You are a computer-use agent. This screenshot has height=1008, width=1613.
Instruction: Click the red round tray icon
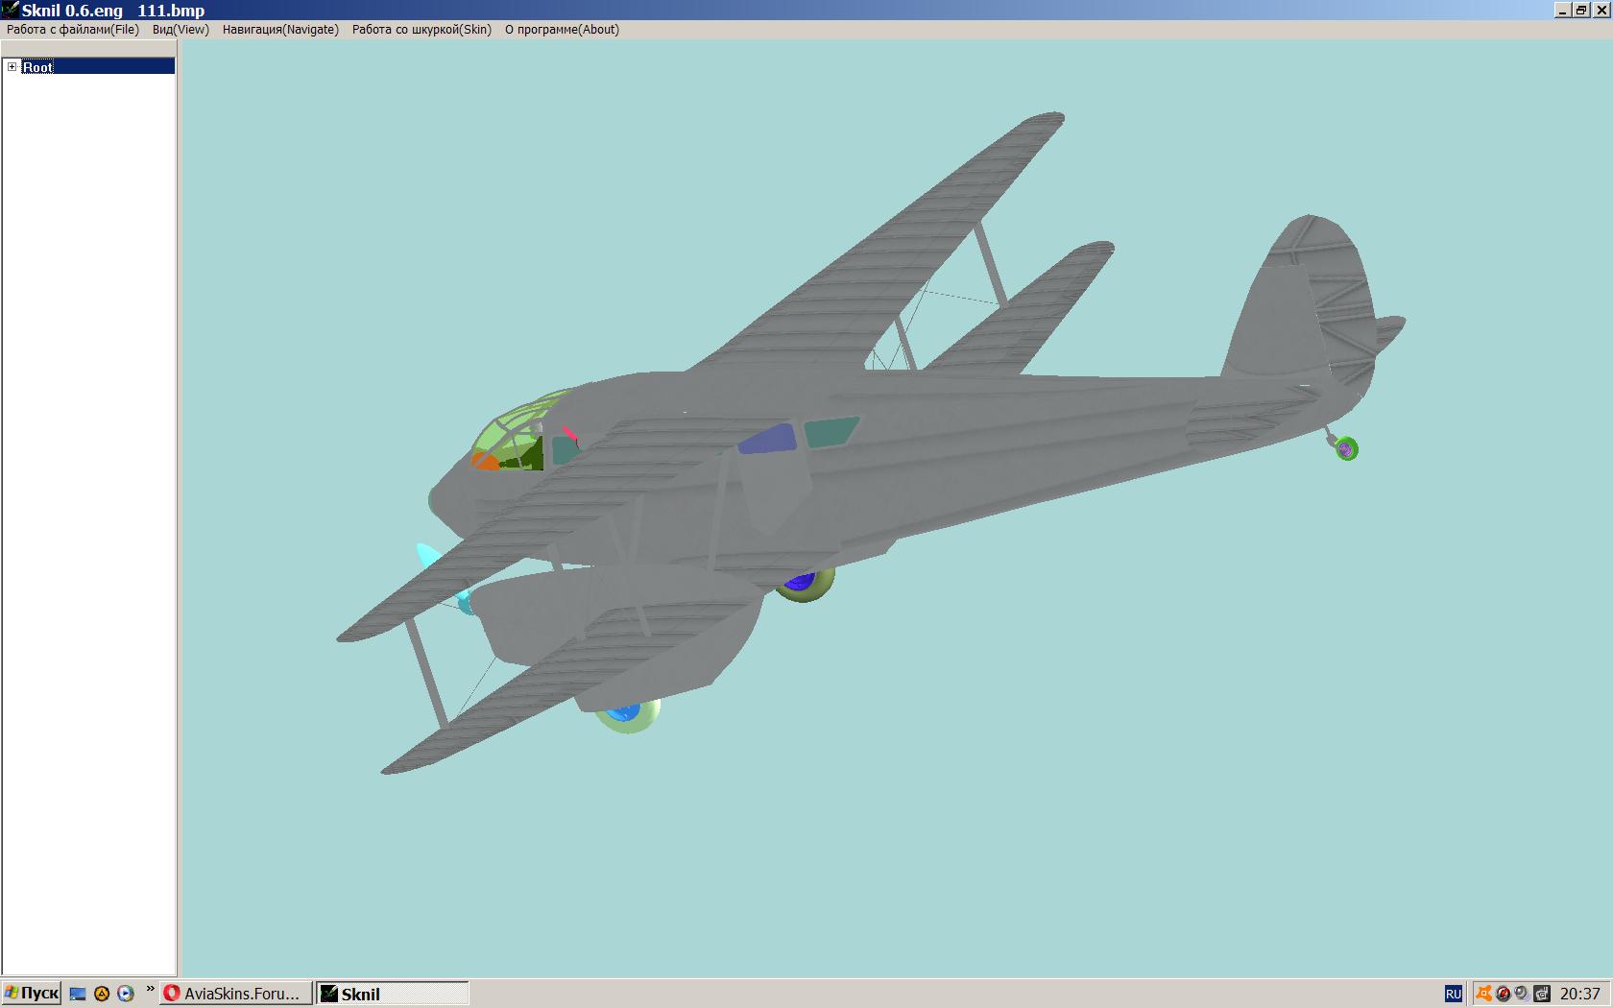pos(1504,995)
